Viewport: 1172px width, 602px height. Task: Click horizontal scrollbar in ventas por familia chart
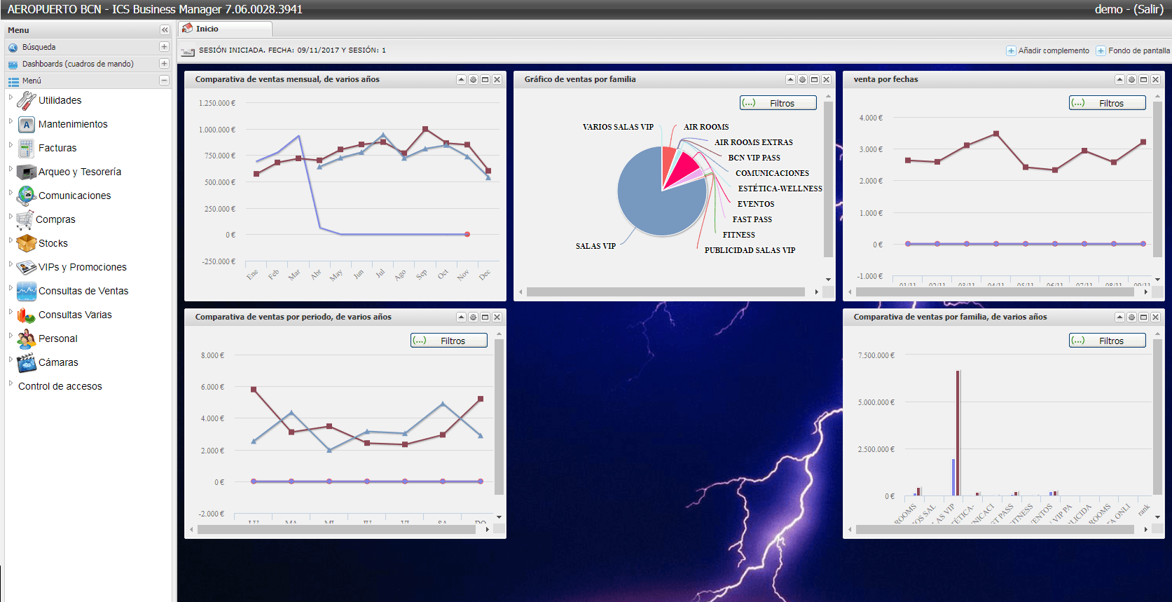click(666, 292)
